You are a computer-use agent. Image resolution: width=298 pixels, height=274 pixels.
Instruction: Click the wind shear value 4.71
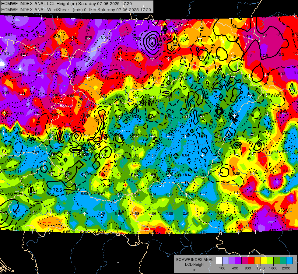[x=23, y=55]
